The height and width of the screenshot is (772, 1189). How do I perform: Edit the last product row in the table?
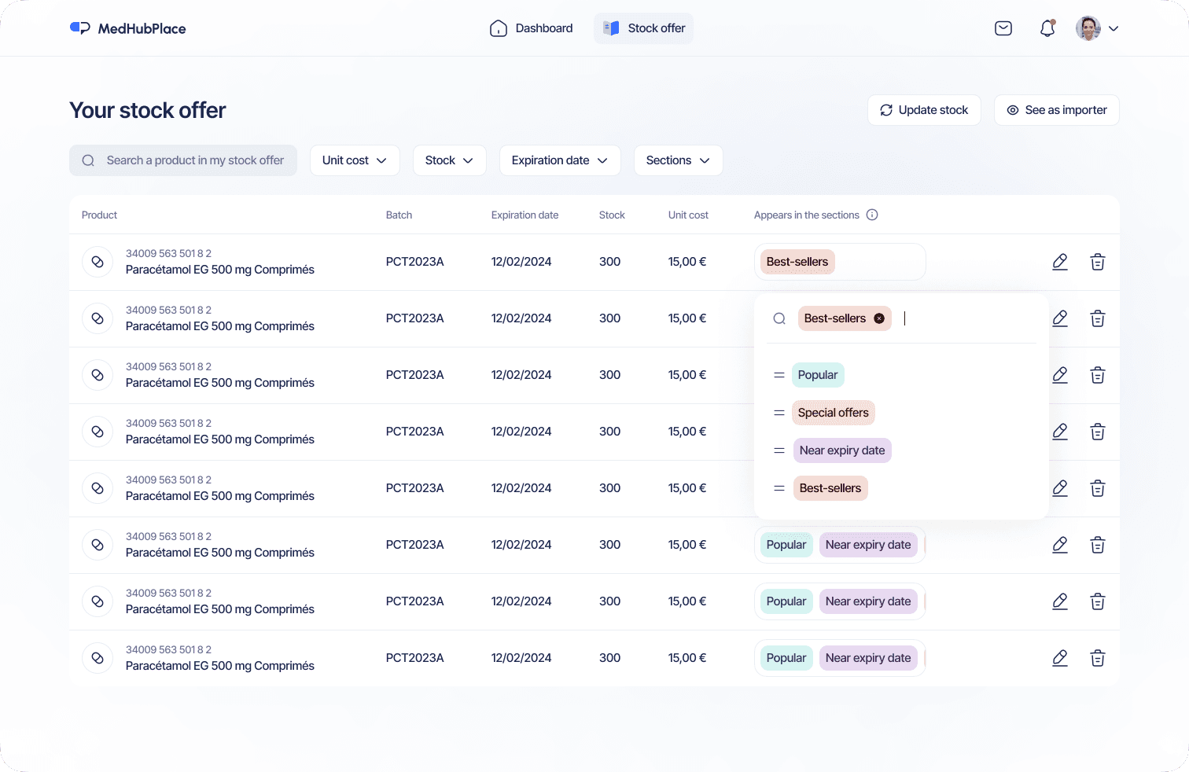pyautogui.click(x=1060, y=658)
